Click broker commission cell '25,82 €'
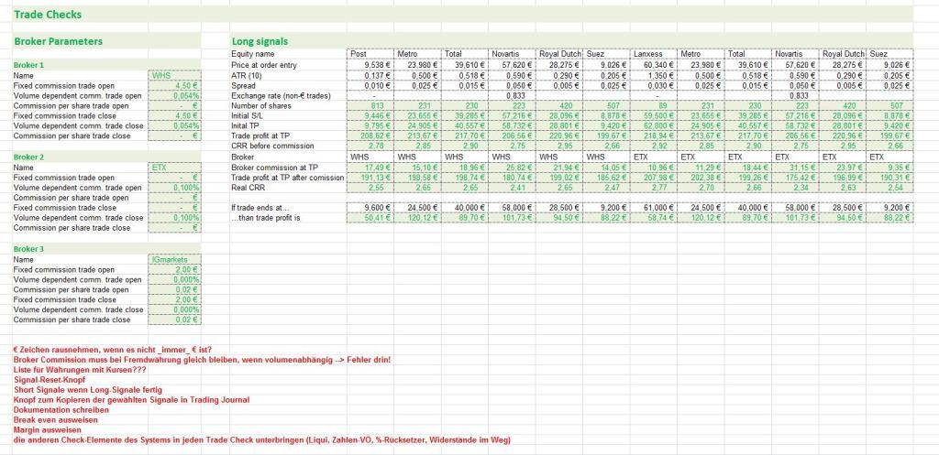Viewport: 939px width, 455px height. click(512, 168)
